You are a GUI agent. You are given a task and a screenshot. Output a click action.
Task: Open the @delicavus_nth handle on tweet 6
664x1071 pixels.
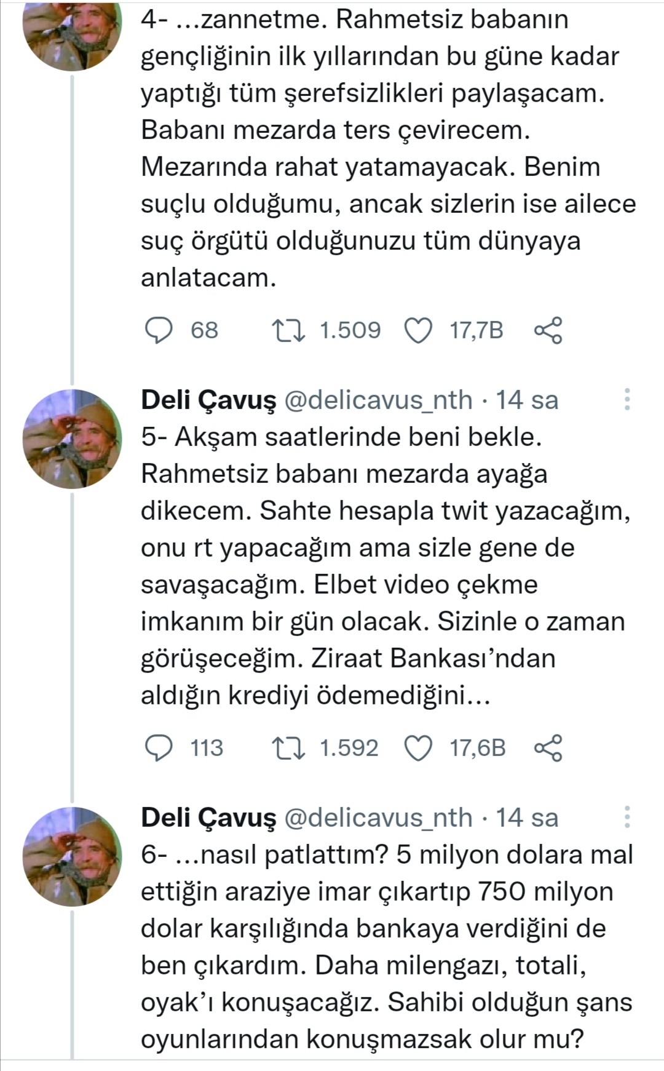point(378,818)
